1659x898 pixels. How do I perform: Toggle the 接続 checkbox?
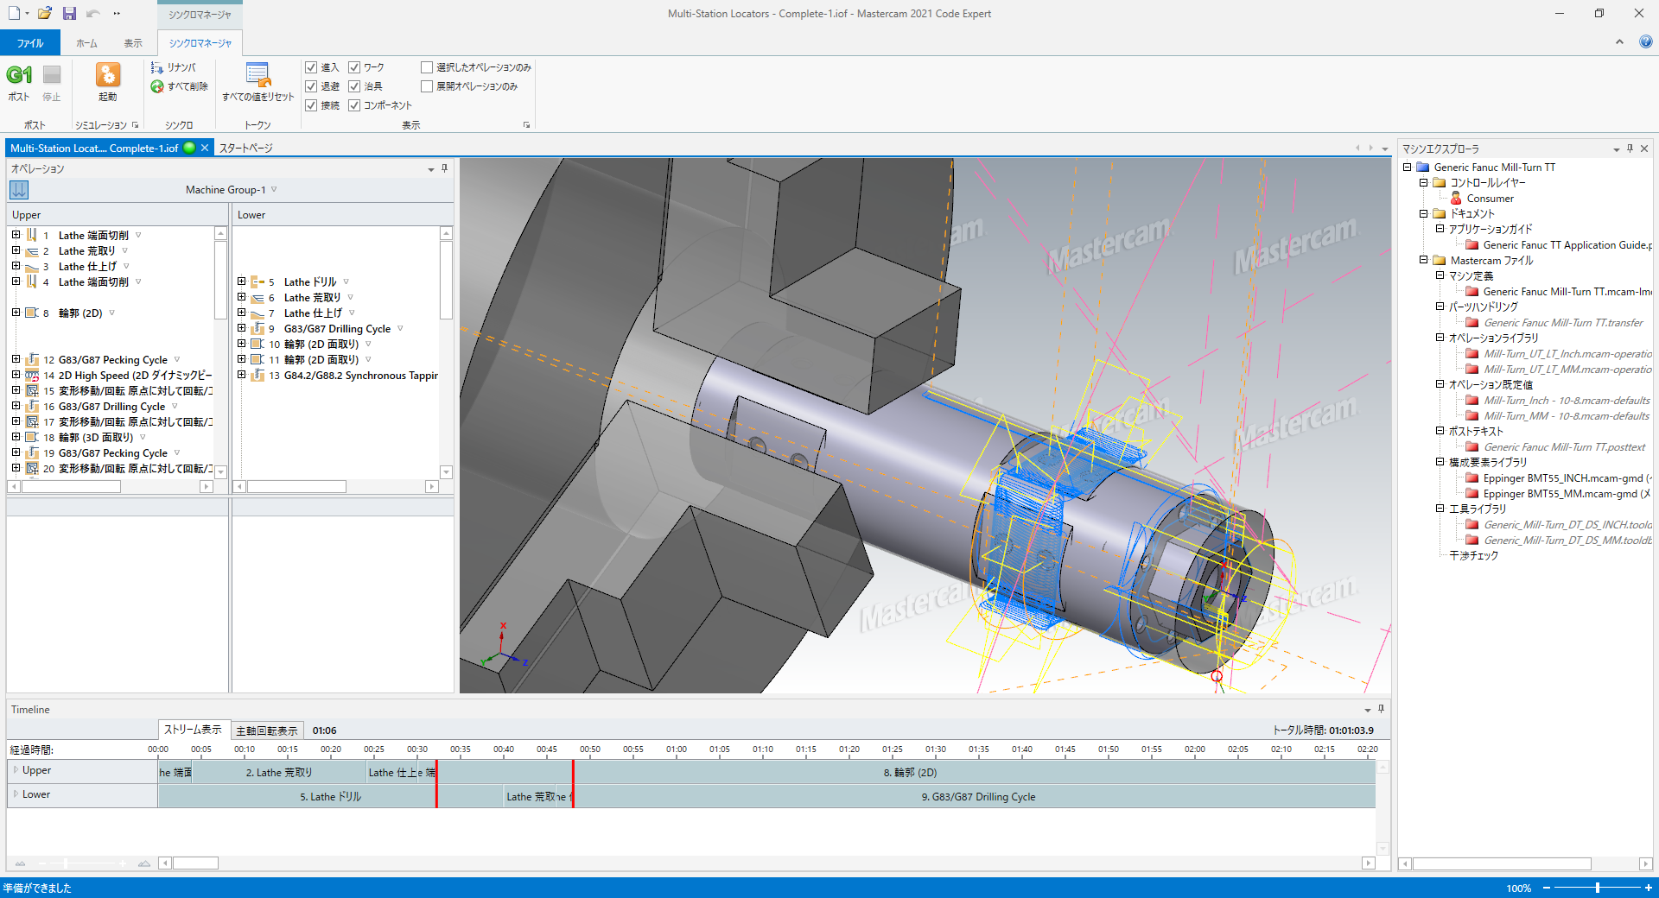click(311, 105)
